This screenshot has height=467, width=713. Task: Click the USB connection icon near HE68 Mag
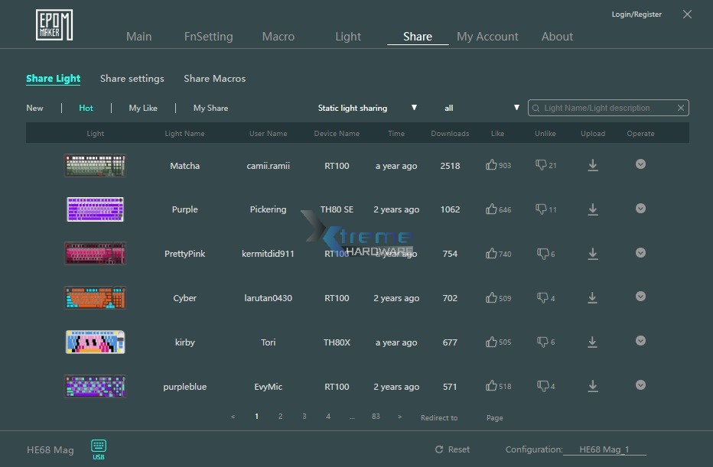pyautogui.click(x=98, y=447)
